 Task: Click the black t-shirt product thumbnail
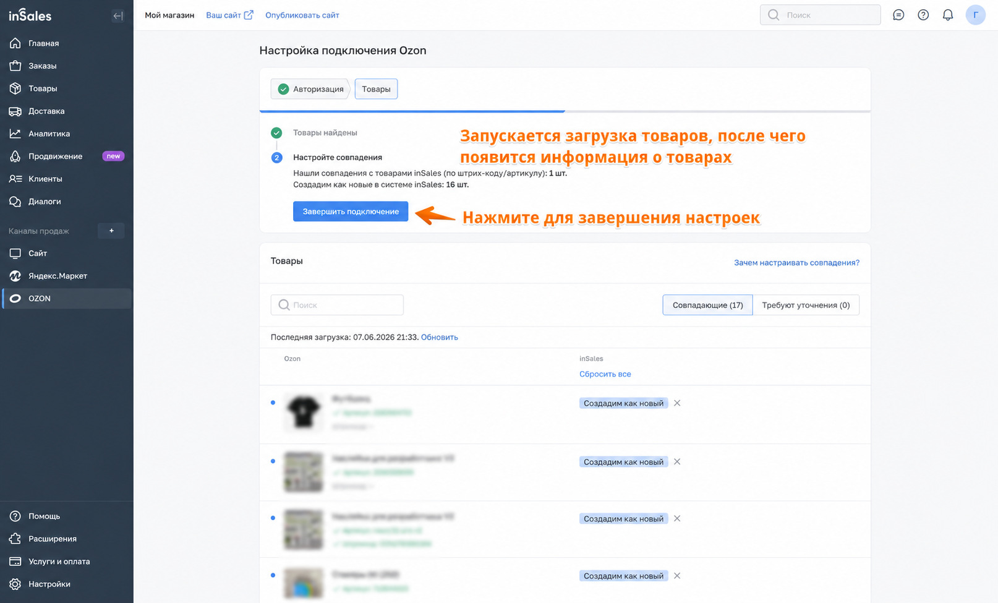(x=304, y=412)
